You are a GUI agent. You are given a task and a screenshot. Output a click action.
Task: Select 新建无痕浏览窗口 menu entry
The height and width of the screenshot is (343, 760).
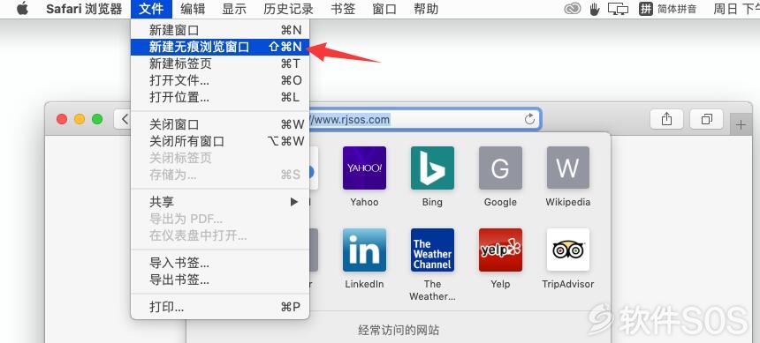pos(220,47)
